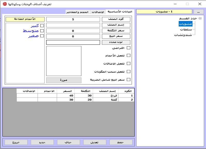Click the empty item image preview box
The height and width of the screenshot is (149, 206).
pyautogui.click(x=64, y=61)
